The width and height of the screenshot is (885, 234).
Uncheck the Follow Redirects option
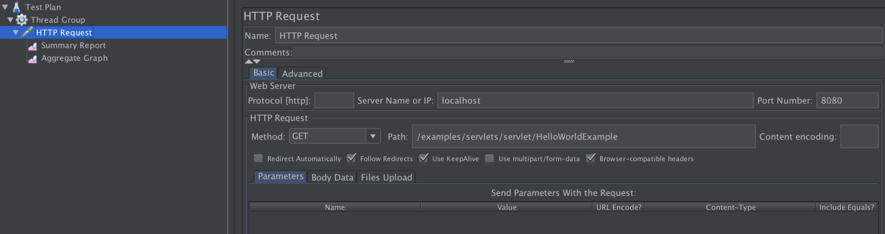[351, 158]
